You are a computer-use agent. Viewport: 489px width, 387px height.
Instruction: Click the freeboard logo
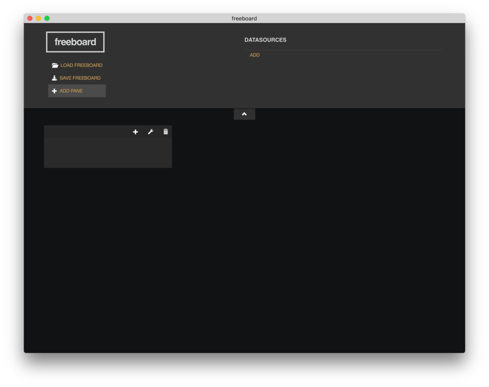[x=75, y=42]
